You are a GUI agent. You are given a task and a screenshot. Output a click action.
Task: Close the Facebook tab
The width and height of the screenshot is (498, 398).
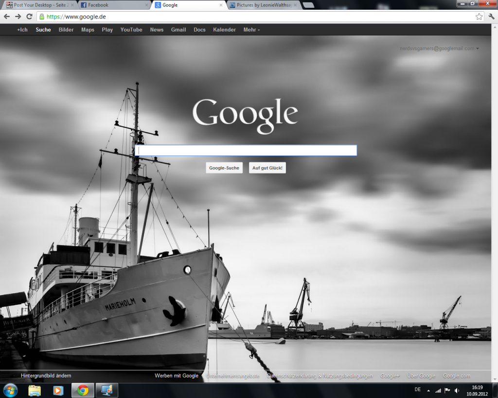coord(146,5)
